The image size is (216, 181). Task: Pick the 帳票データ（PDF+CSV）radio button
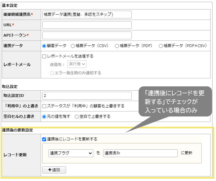(161, 46)
